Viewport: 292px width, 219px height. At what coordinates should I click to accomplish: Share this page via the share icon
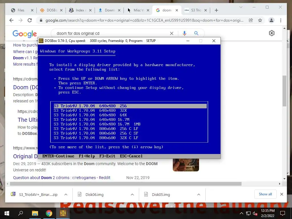coord(251,20)
